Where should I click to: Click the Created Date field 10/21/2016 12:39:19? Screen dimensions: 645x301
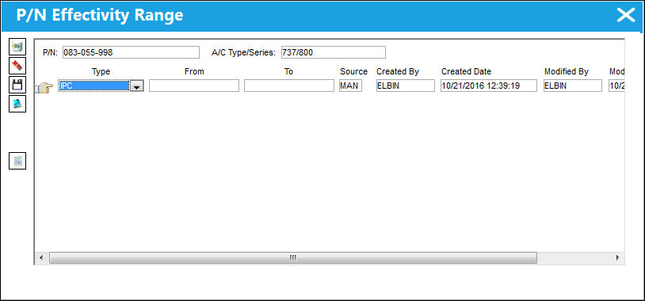(x=489, y=86)
